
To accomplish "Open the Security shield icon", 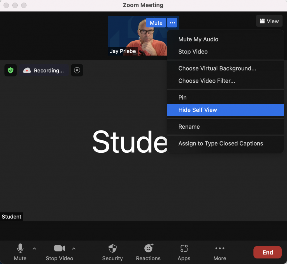I will [x=112, y=249].
